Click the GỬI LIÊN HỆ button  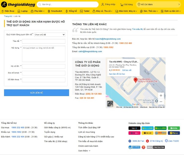[36, 93]
